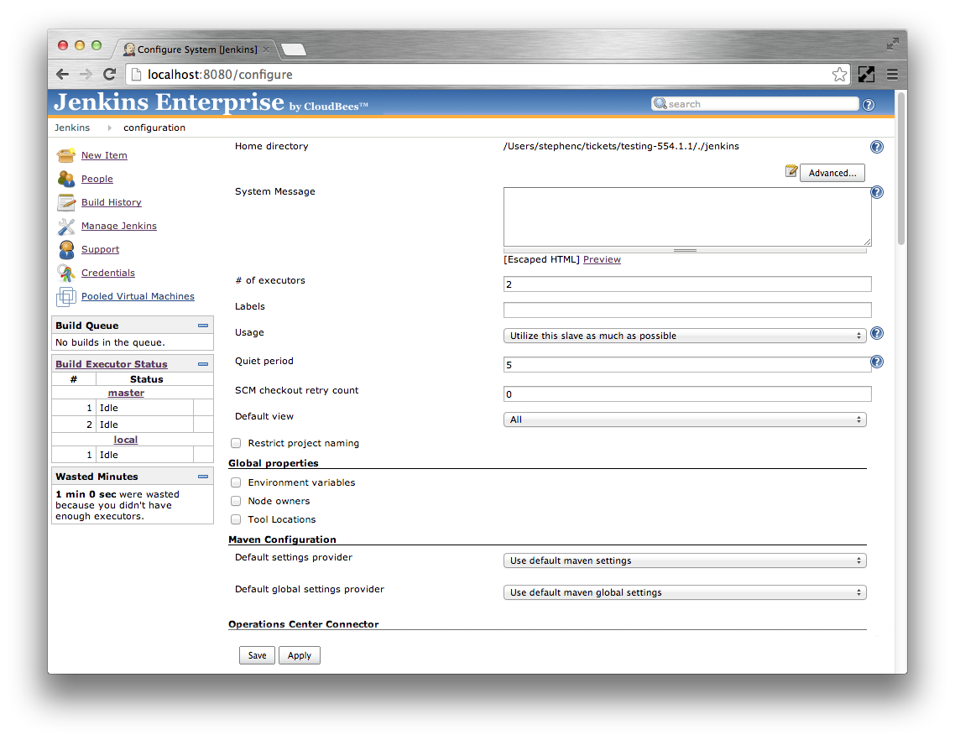Close the Configure System tab

pyautogui.click(x=265, y=50)
